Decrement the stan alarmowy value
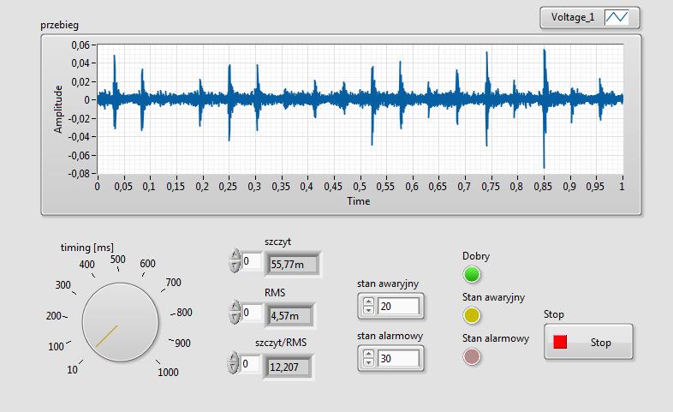The width and height of the screenshot is (673, 412). (x=368, y=362)
